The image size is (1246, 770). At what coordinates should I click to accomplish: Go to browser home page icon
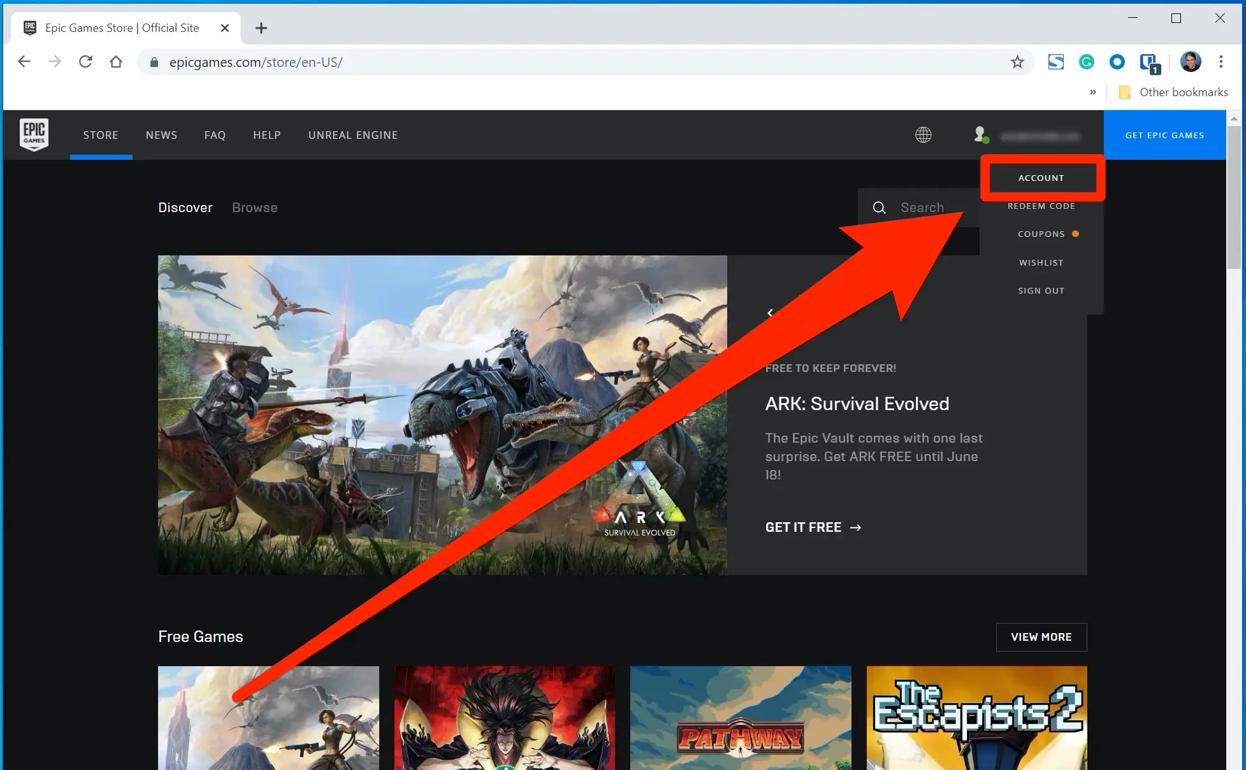point(116,62)
